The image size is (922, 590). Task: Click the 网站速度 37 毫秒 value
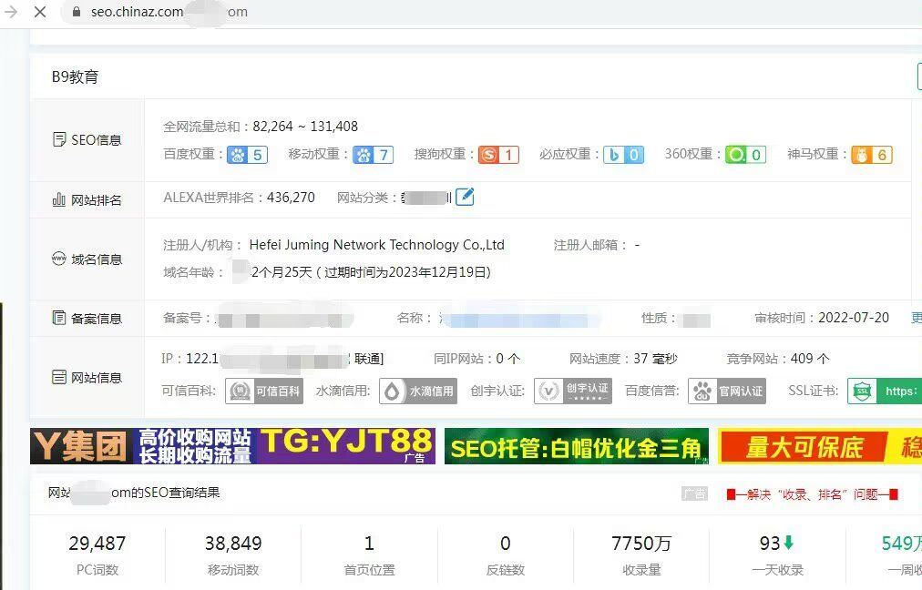pos(655,359)
